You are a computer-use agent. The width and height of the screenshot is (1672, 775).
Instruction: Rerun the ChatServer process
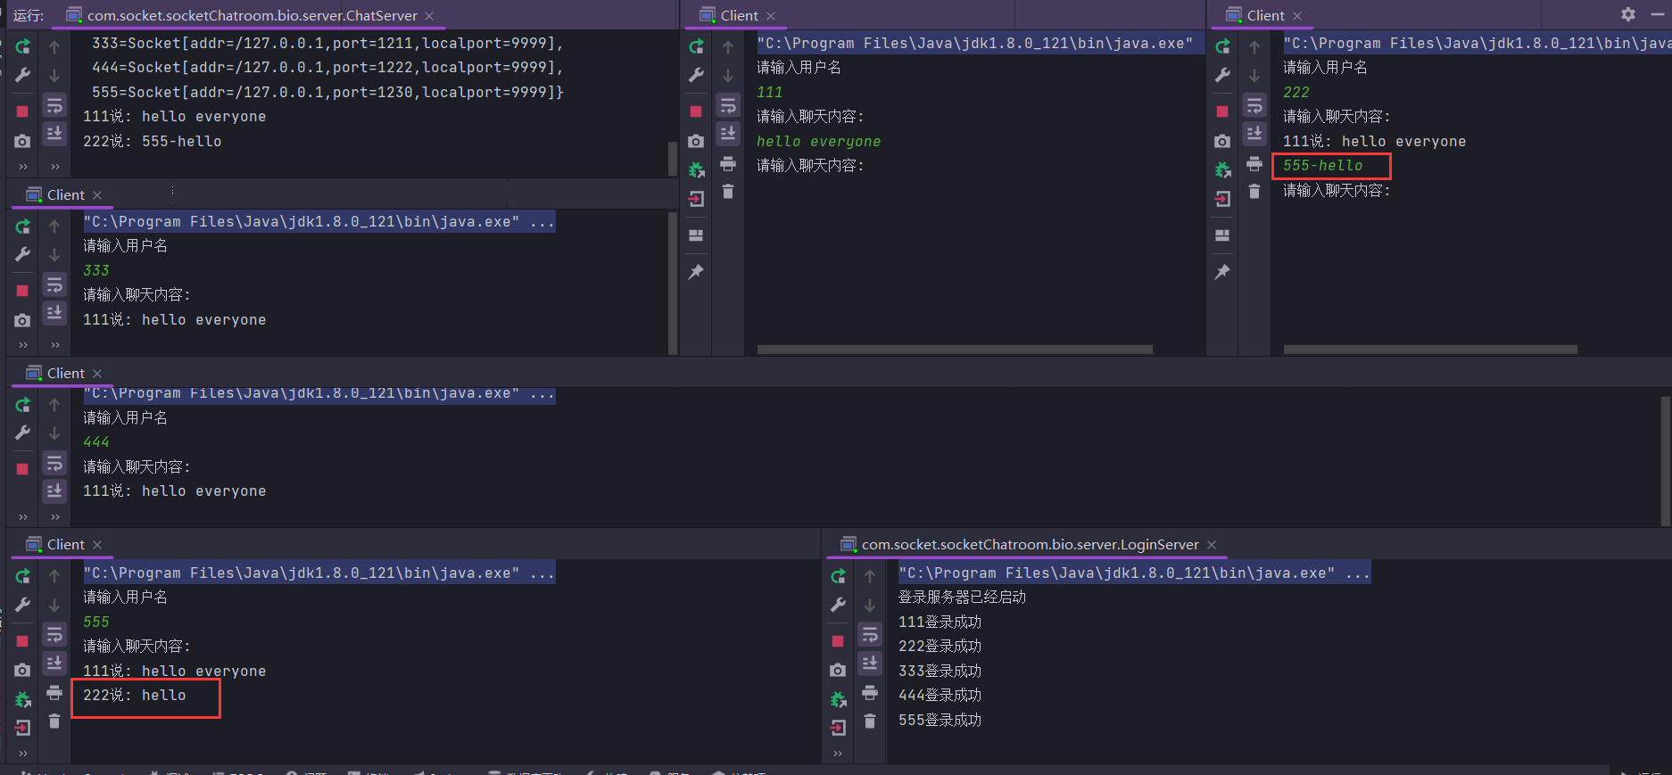(x=22, y=46)
